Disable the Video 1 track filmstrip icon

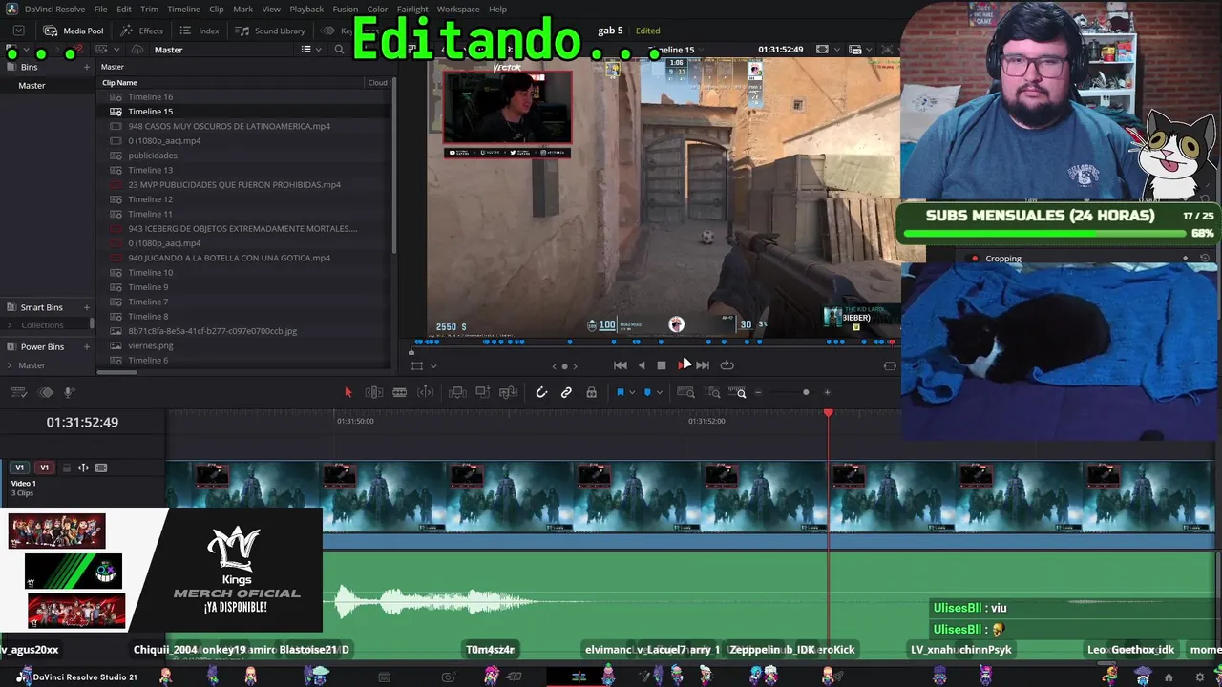101,468
